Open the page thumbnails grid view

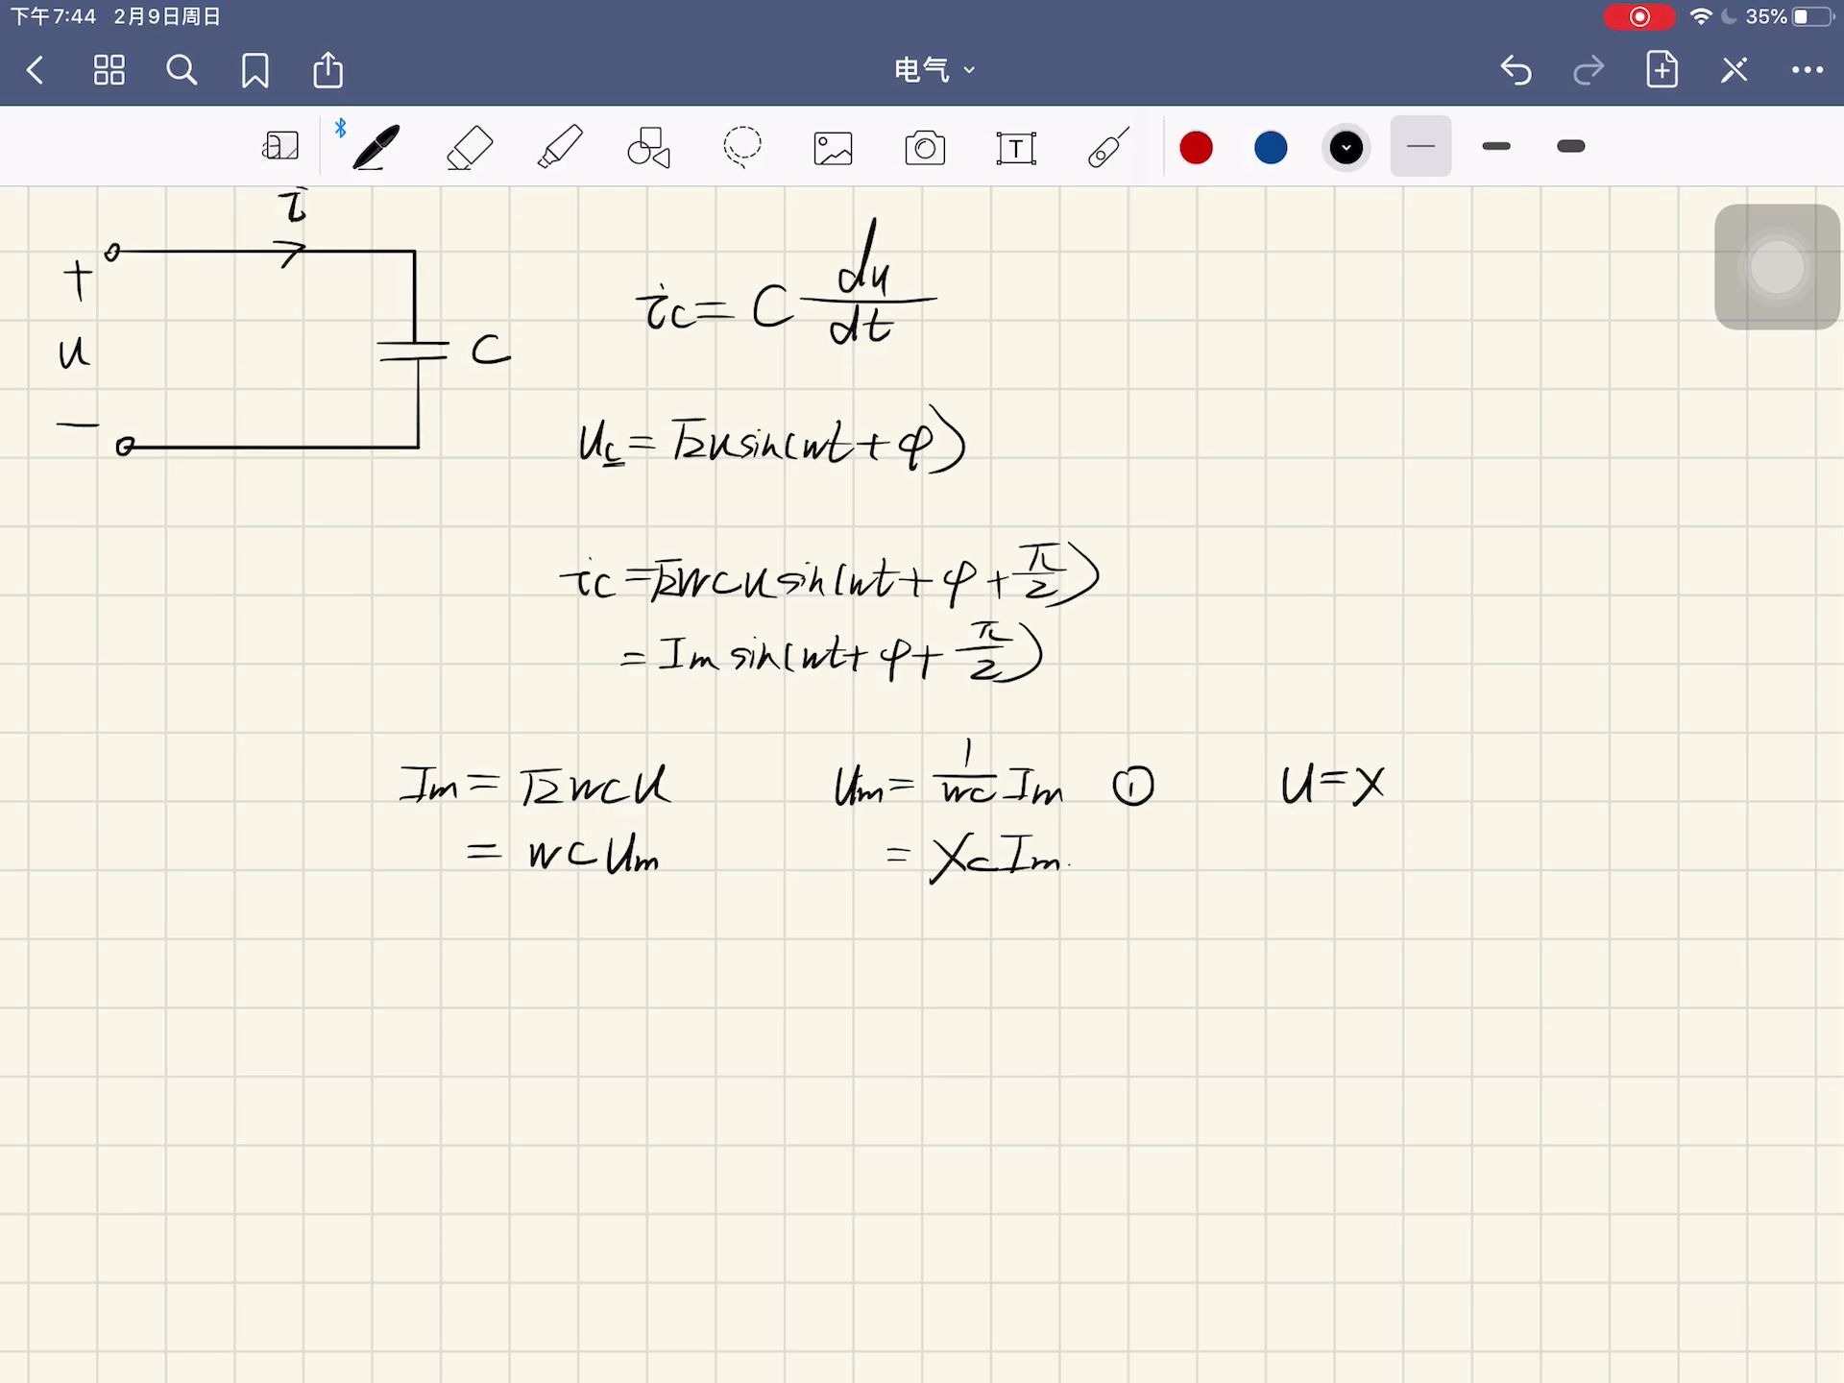pos(109,70)
